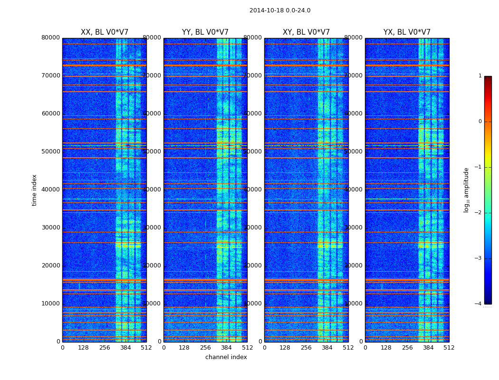Click the channel index x-axis label

(x=226, y=357)
